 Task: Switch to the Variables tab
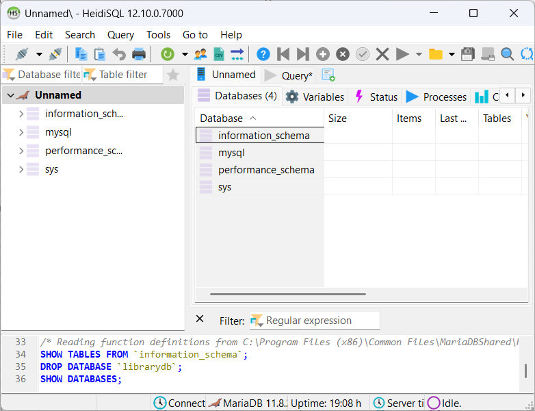click(x=315, y=97)
